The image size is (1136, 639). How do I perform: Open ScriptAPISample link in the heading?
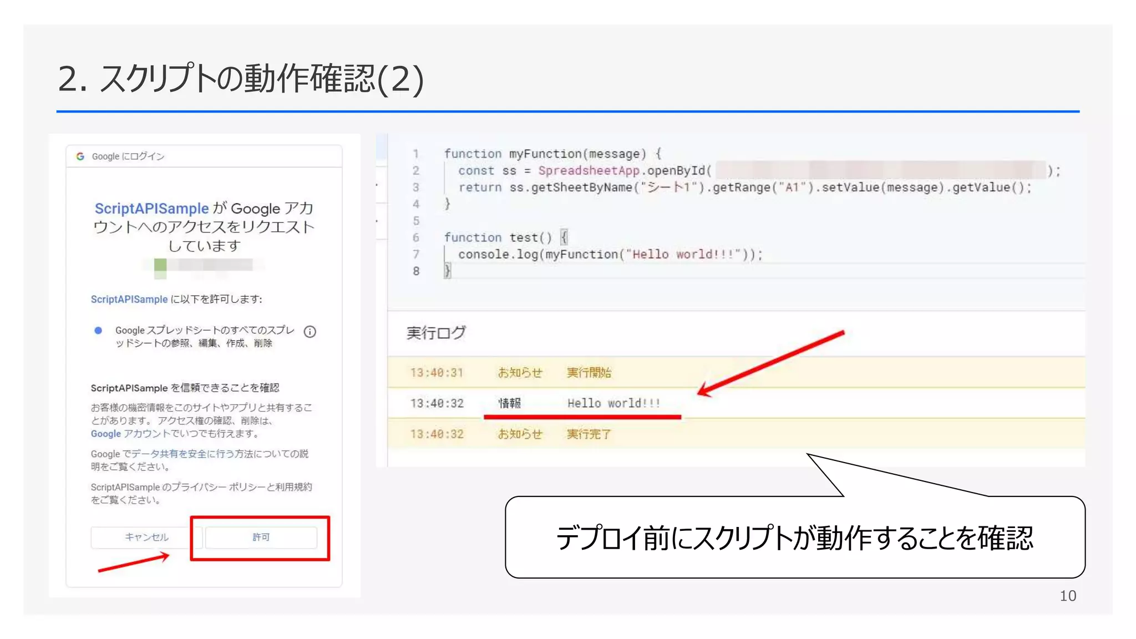(151, 209)
